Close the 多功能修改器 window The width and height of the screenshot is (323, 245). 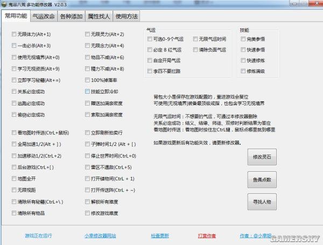point(317,3)
